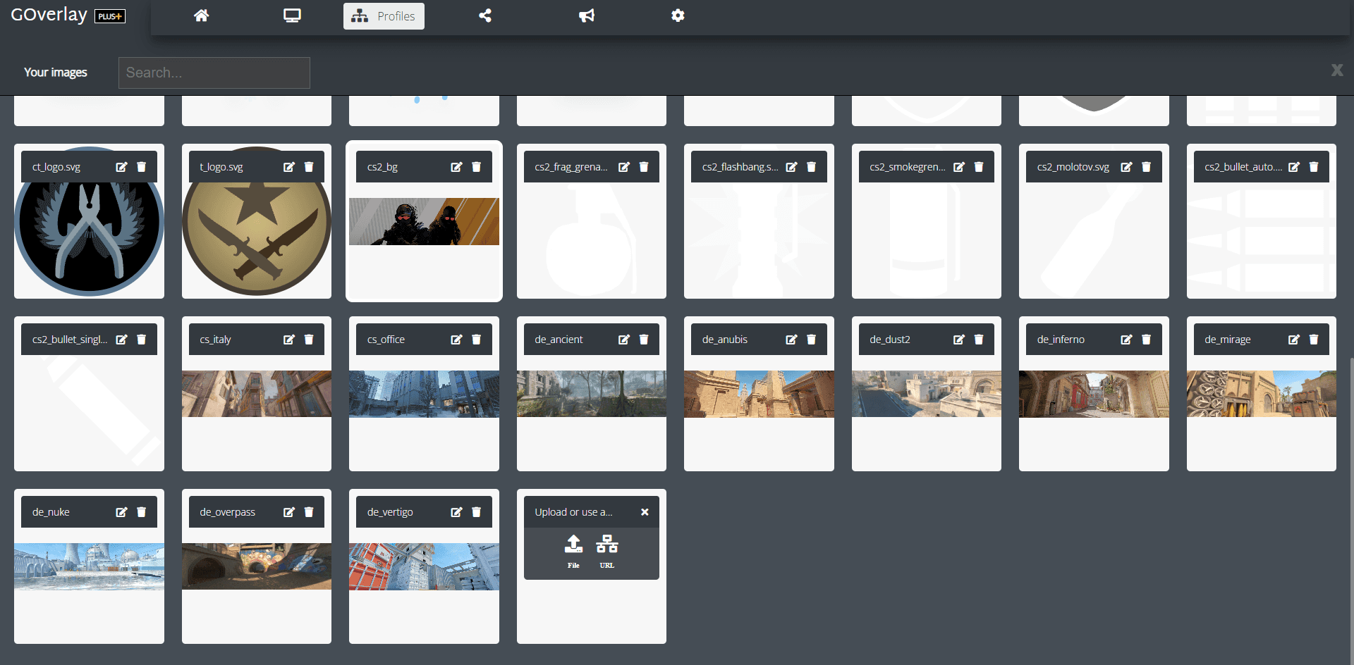Open the share tab icon
Image resolution: width=1354 pixels, height=665 pixels.
485,15
